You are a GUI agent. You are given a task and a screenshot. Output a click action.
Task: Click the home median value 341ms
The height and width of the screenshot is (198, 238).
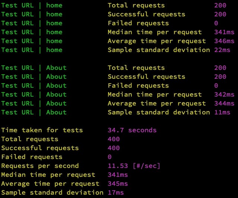click(x=224, y=32)
